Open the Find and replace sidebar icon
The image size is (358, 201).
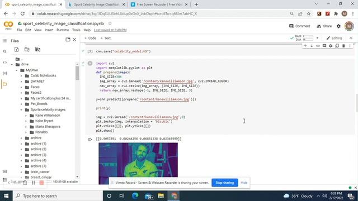(5, 51)
